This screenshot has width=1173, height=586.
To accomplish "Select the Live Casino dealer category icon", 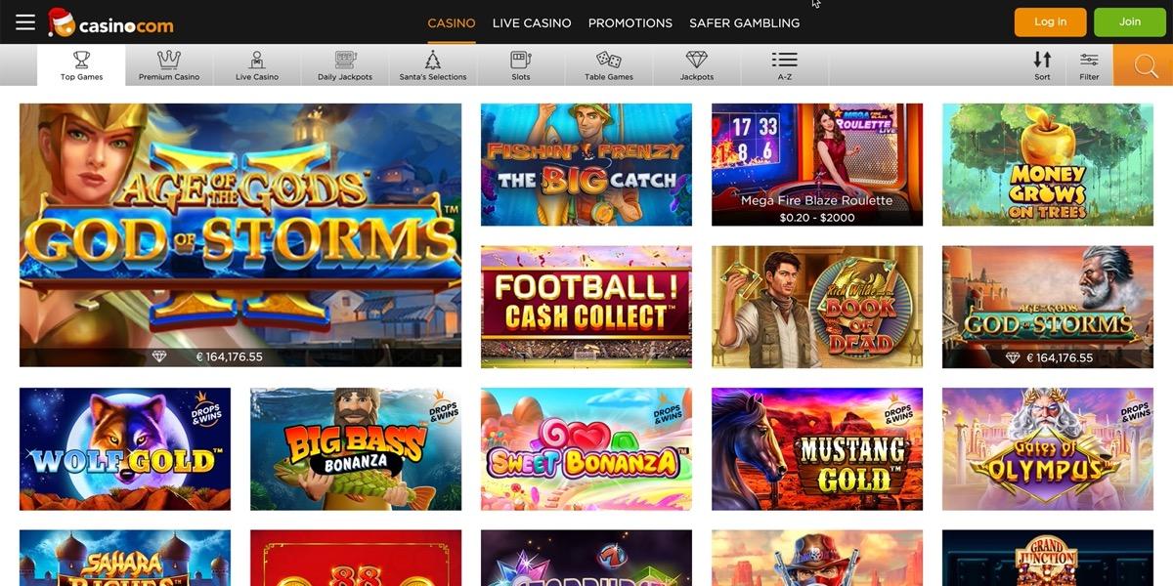I will (x=257, y=60).
